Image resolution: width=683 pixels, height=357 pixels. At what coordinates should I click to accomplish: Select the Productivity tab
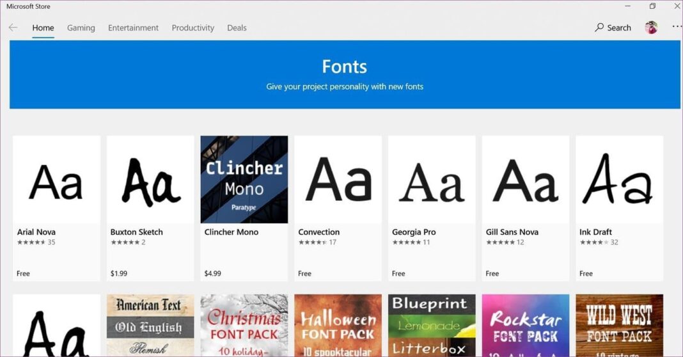coord(192,28)
